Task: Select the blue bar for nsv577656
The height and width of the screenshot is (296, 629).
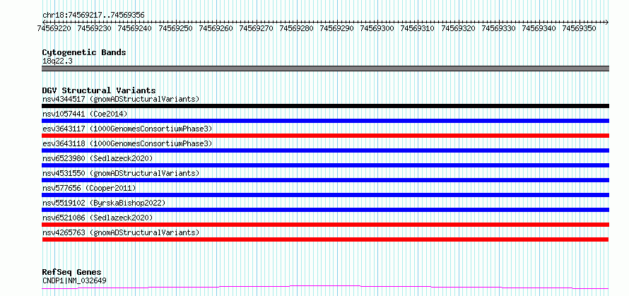Action: coord(325,195)
